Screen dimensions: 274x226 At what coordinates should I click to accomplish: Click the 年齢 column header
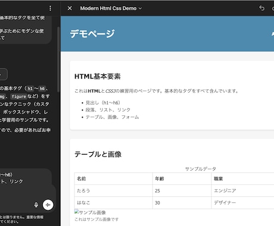(182, 178)
